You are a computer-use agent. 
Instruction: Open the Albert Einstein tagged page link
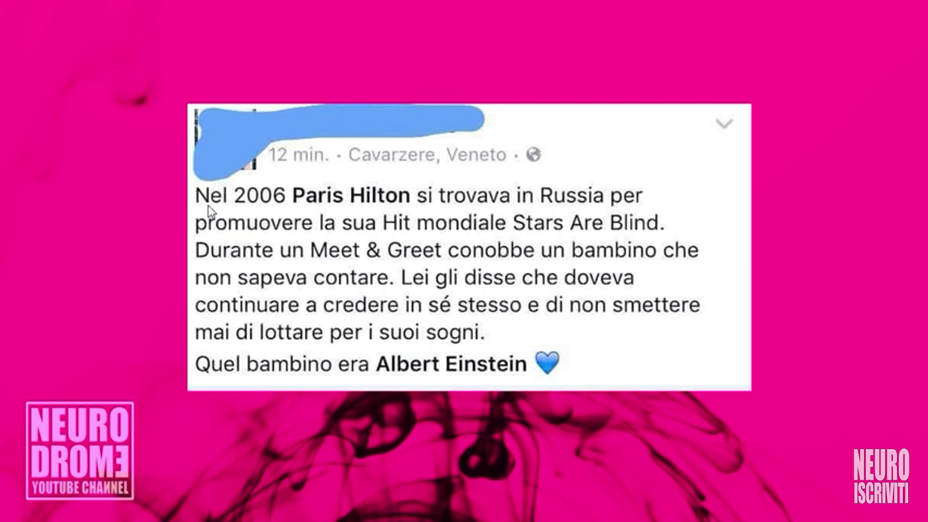451,363
